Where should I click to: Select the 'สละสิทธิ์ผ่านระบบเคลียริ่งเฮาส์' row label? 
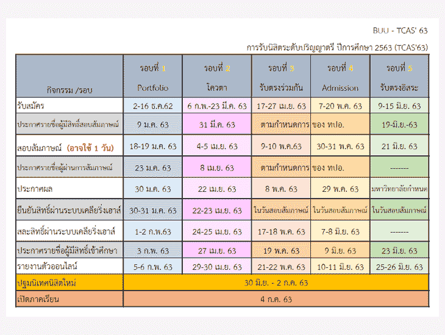point(69,231)
